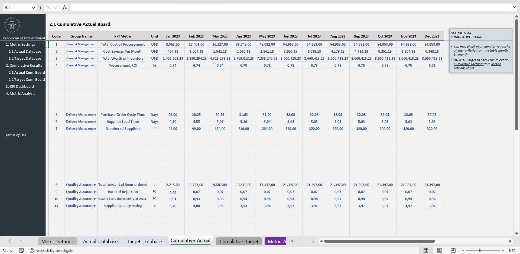Click the Enter (checkmark) icon beside formula bar
This screenshot has width=520, height=254.
pos(56,7)
